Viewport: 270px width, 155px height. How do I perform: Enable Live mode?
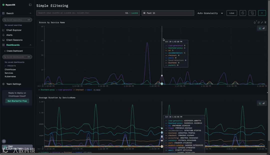231,13
